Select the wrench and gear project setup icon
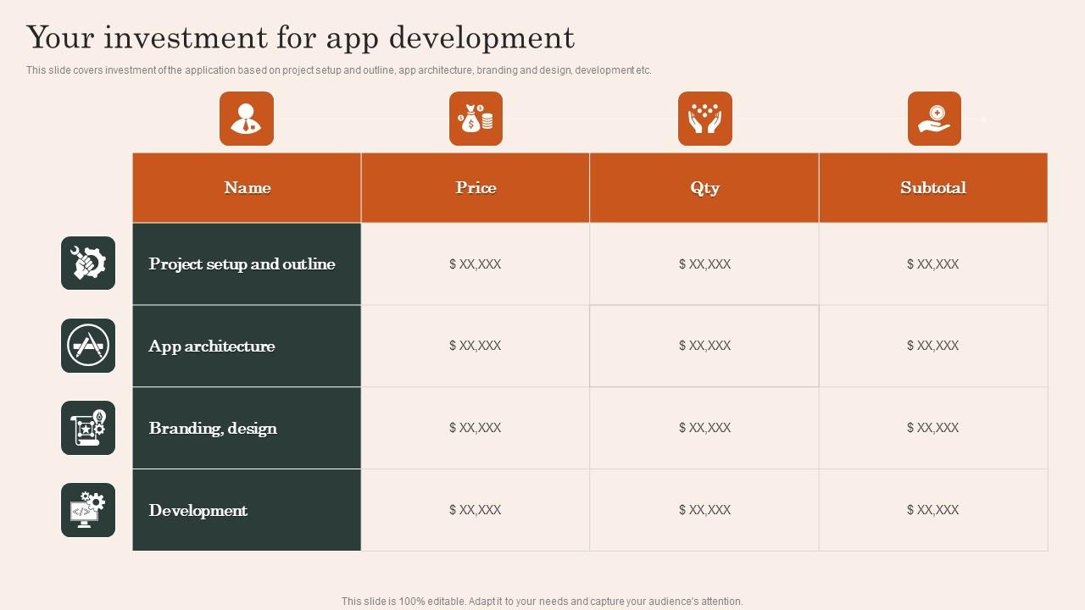This screenshot has height=610, width=1085. click(88, 263)
